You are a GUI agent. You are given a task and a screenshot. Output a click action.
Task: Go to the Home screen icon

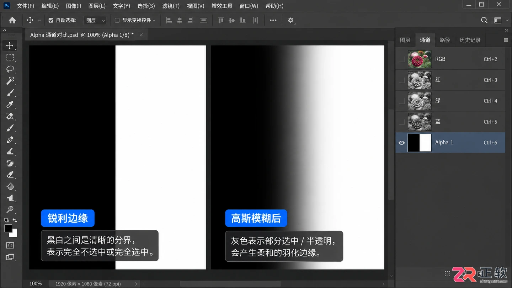(x=12, y=20)
